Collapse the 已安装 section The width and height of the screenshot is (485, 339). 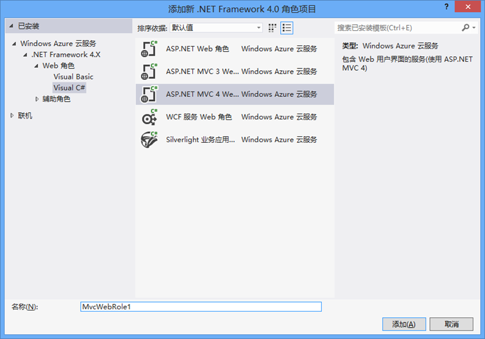point(12,26)
